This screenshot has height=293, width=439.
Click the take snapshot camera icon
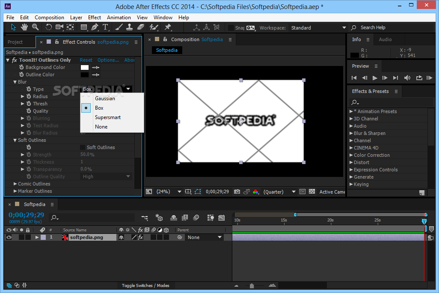(237, 191)
